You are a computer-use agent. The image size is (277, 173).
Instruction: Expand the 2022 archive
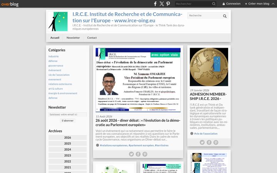(x=68, y=161)
